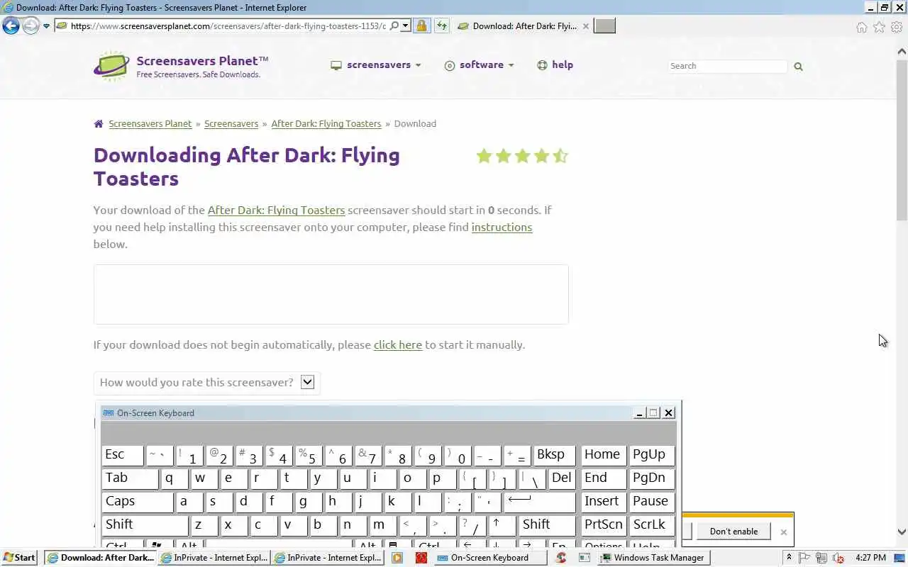908x567 pixels.
Task: Click the right Shift key beside PrtScn
Action: [547, 525]
